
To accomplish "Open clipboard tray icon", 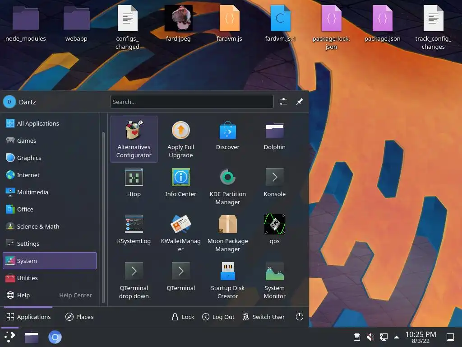I will tap(356, 337).
